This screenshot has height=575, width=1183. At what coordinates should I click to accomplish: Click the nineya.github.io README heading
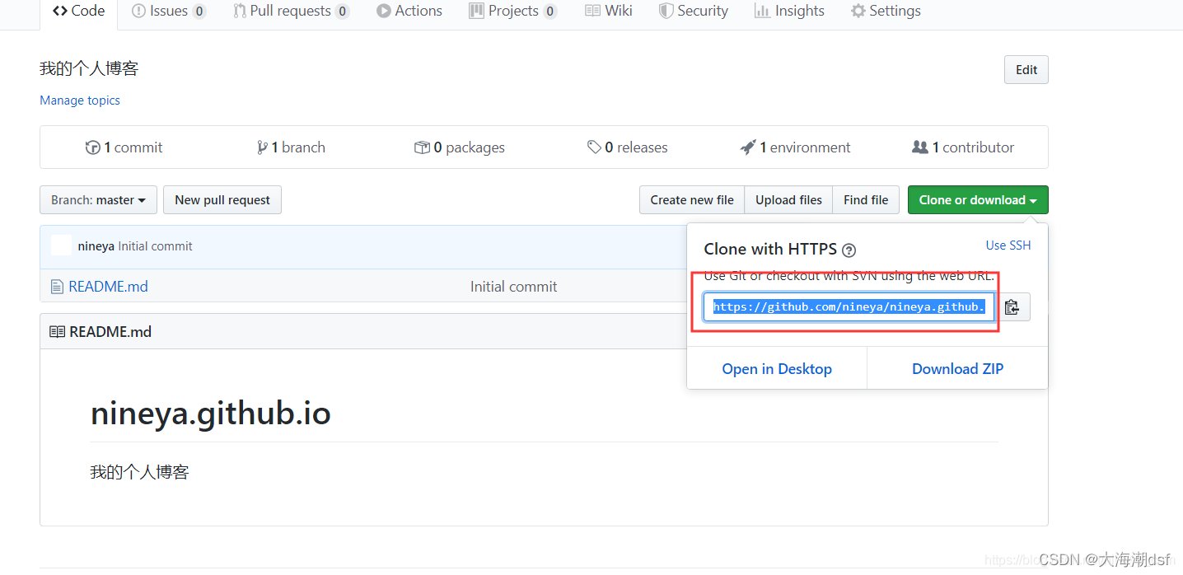click(x=211, y=413)
